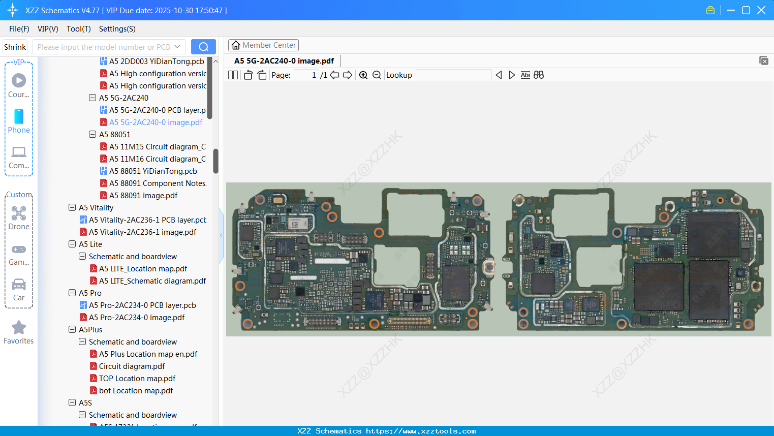Collapse the A5 Vitality tree node
Viewport: 774px width, 436px height.
click(x=72, y=207)
